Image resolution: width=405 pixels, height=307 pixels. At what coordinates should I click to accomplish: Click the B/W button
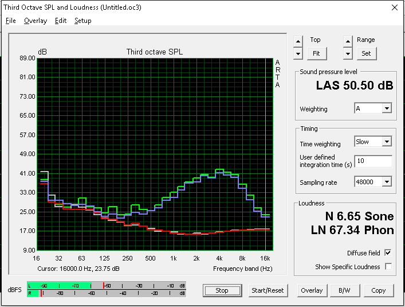345,290
